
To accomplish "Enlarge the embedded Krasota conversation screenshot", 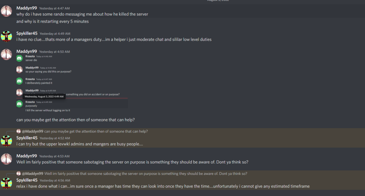I will coord(71,83).
